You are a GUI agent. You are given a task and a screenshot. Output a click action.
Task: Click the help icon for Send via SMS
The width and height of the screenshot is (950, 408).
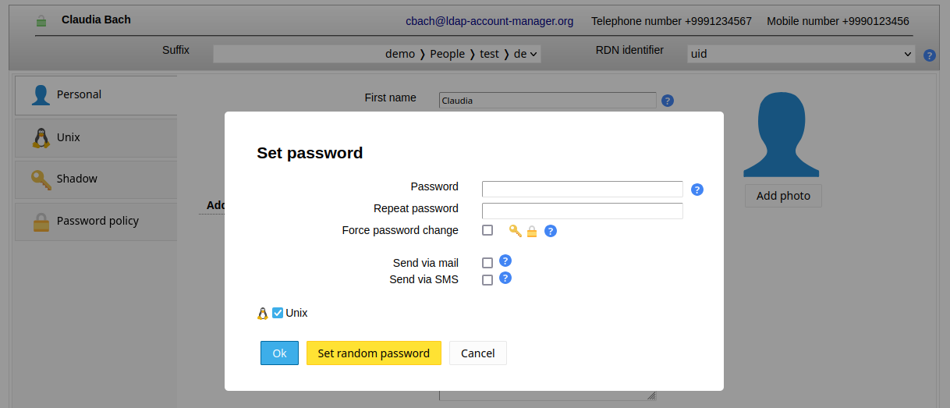point(505,278)
